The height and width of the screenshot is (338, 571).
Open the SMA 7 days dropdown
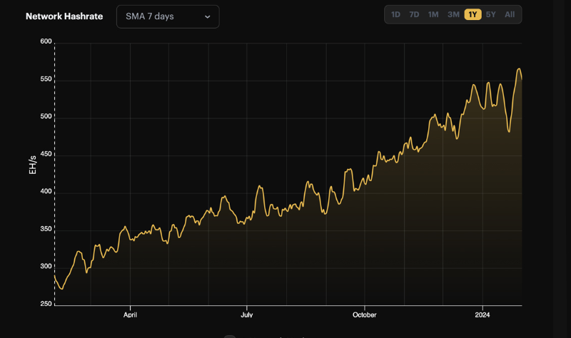(167, 16)
